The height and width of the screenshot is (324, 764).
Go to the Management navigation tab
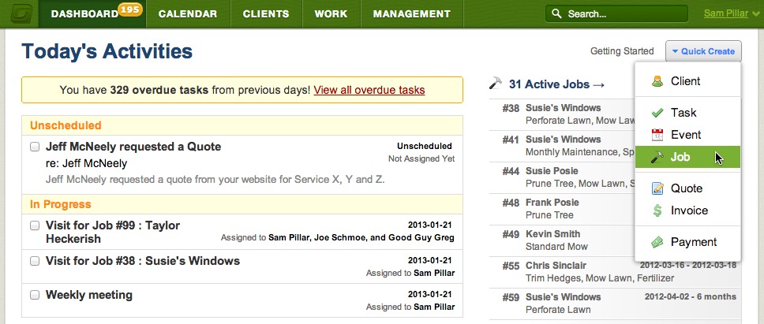point(412,13)
